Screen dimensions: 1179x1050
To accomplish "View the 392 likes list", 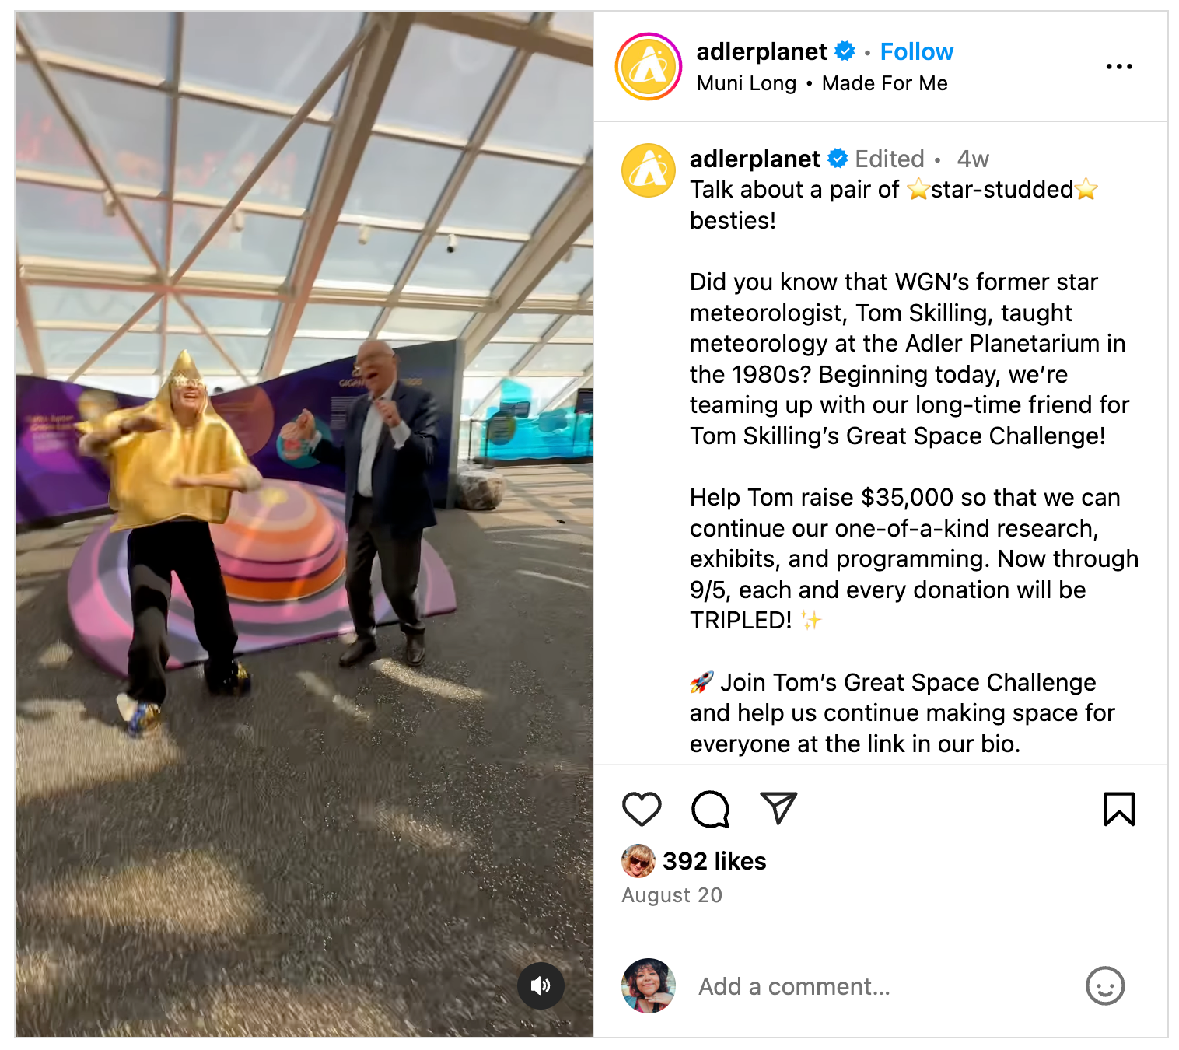I will coord(714,861).
